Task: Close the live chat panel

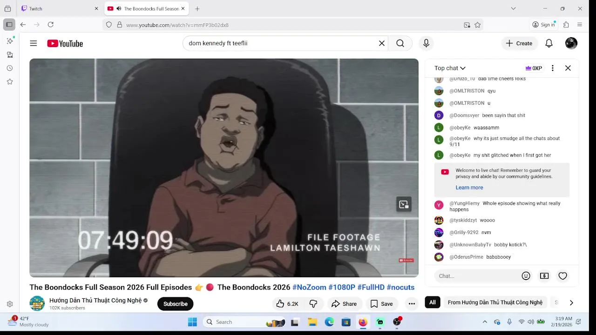Action: [568, 68]
